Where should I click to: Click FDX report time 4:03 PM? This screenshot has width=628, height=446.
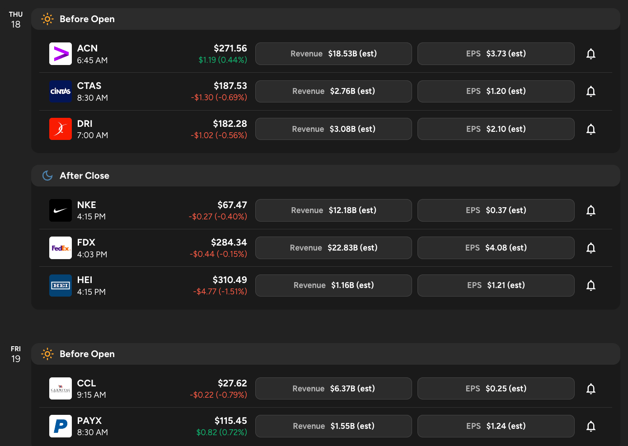[x=92, y=255]
